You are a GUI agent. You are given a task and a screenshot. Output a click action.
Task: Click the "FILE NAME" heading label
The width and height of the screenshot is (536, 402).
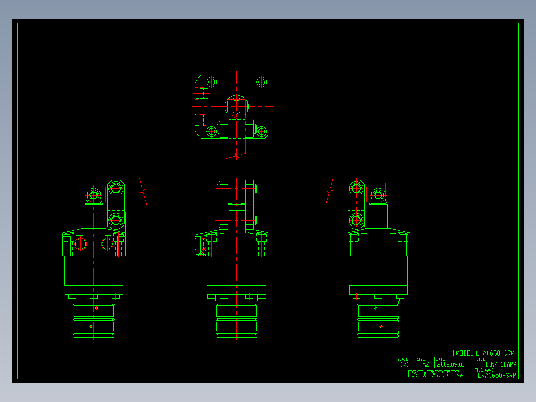click(484, 370)
